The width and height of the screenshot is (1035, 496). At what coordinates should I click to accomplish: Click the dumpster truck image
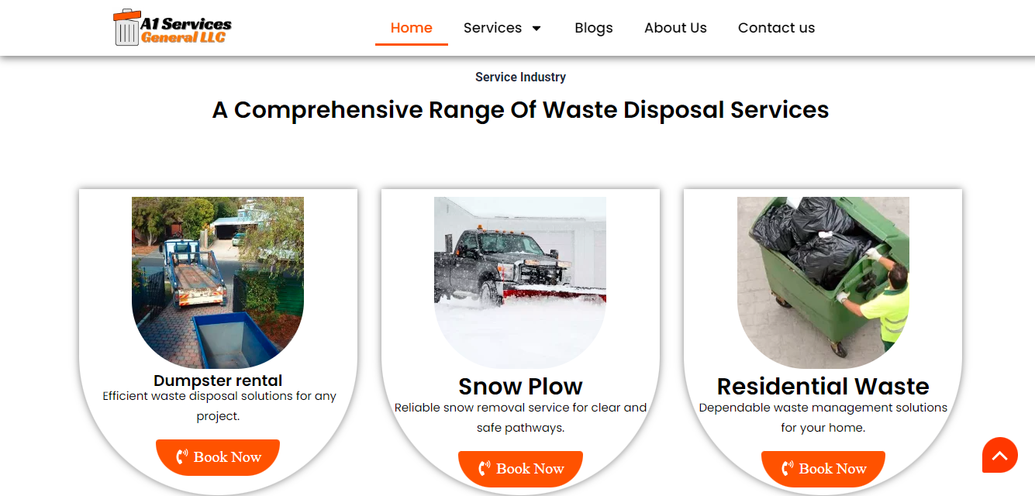point(218,282)
